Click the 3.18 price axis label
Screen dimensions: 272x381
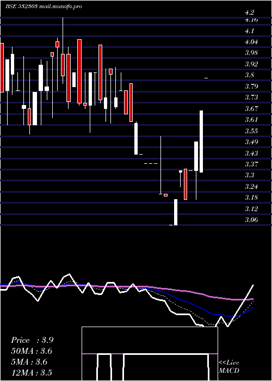click(x=251, y=198)
